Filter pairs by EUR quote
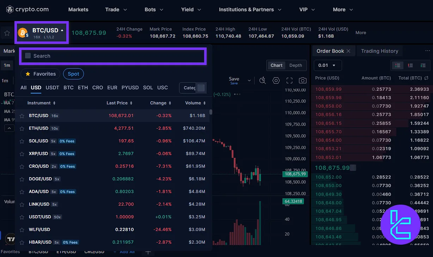The height and width of the screenshot is (257, 433). (x=112, y=88)
